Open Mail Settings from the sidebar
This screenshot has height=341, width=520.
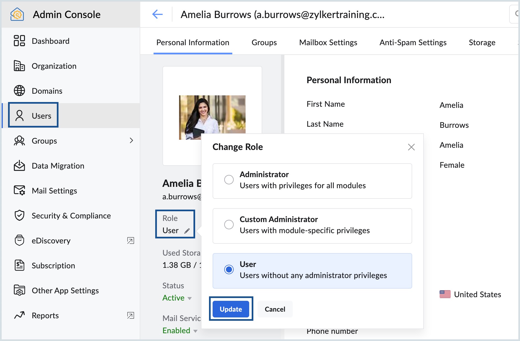pos(71,190)
